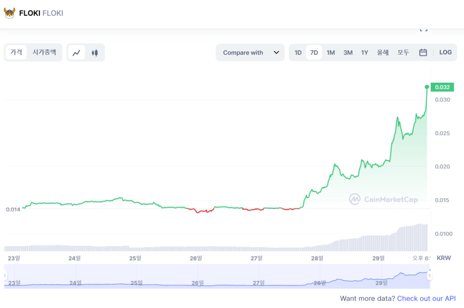Click the right handle of range slider
The height and width of the screenshot is (308, 464).
pyautogui.click(x=429, y=275)
